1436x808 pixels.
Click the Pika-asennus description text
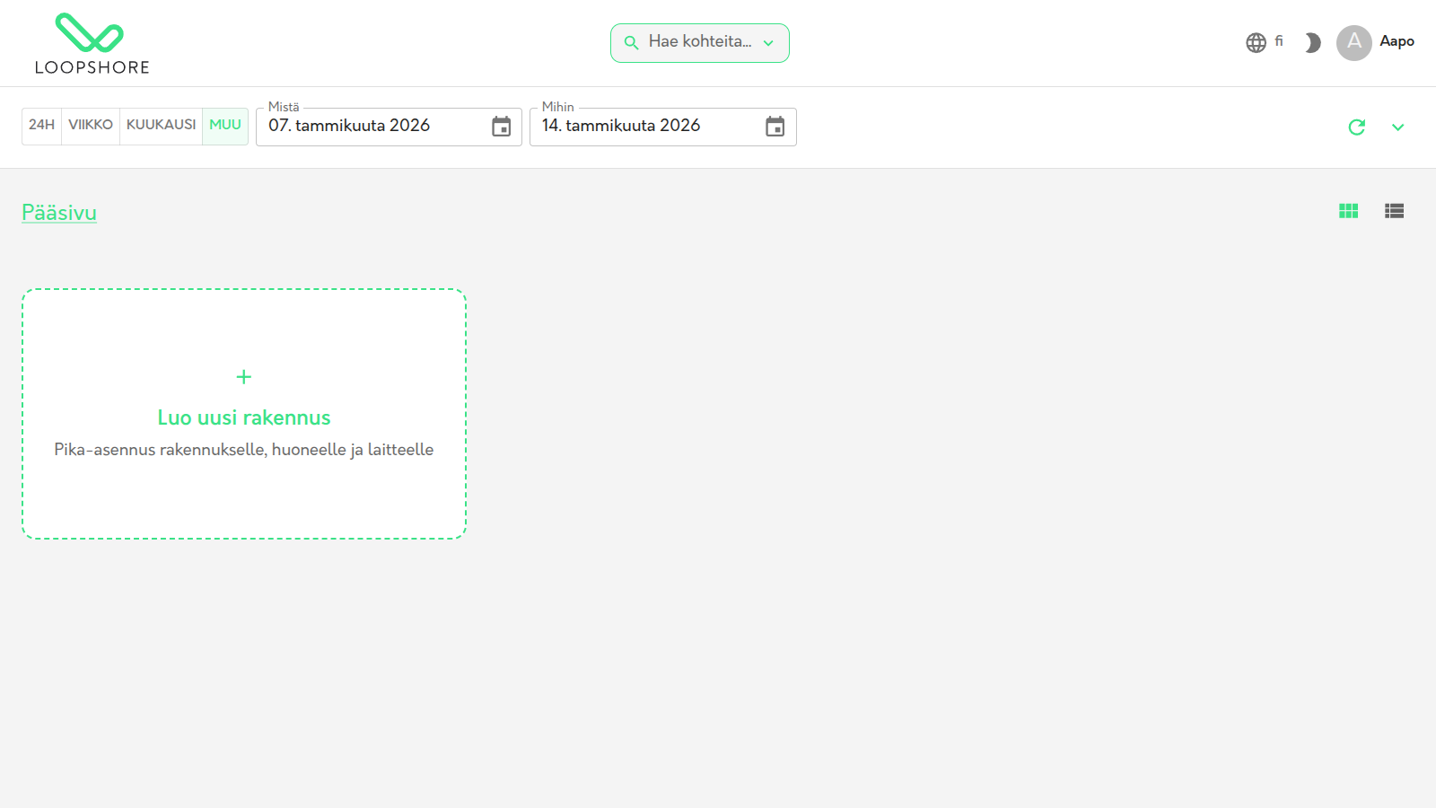pos(244,450)
